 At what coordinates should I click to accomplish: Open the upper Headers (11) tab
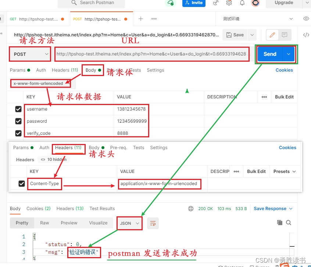coord(65,70)
